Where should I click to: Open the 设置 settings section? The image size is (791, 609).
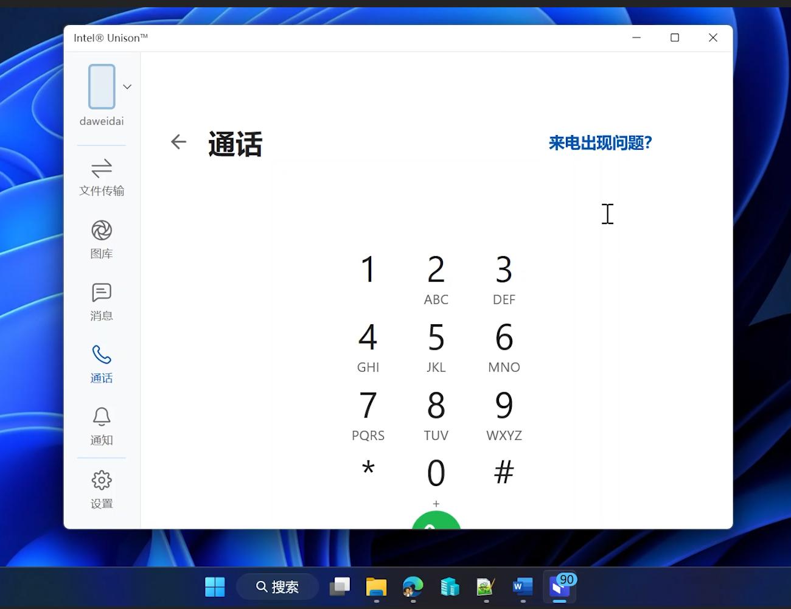tap(102, 490)
